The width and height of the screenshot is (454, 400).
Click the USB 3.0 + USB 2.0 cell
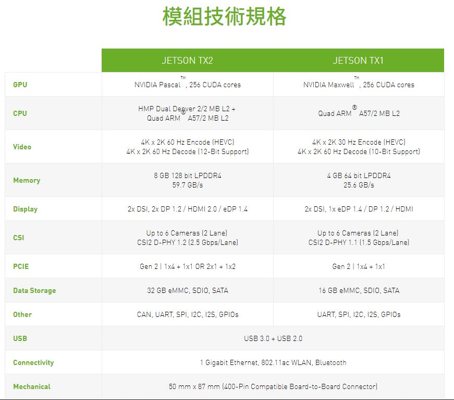coord(273,338)
